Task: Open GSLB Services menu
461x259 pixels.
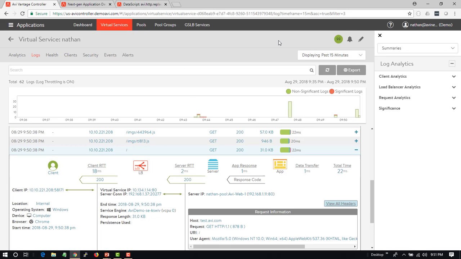Action: click(197, 25)
